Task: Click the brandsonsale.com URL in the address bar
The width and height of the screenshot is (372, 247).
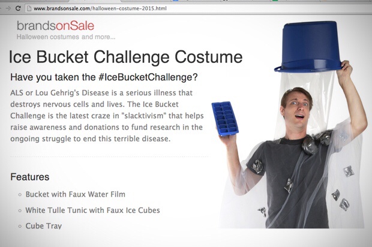Action: pyautogui.click(x=100, y=8)
